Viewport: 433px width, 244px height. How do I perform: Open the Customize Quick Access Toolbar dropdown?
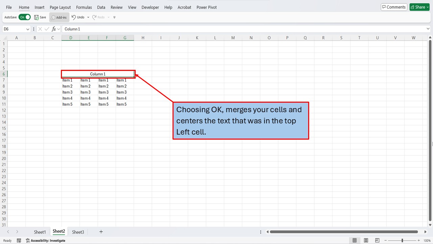(114, 17)
